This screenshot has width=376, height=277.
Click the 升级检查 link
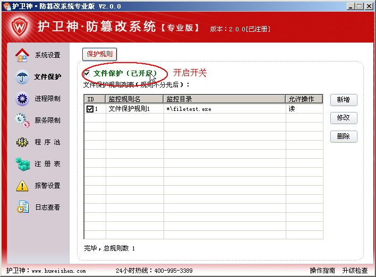click(354, 271)
